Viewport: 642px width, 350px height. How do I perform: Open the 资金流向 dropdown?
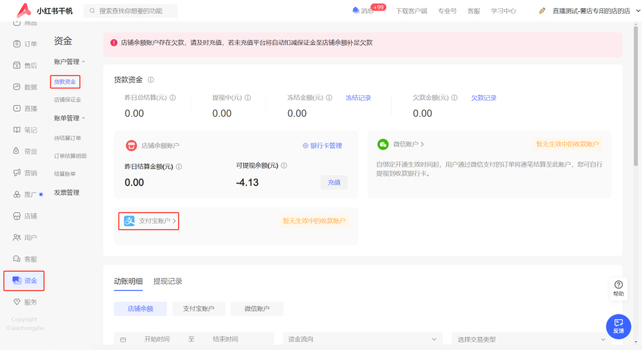pos(362,339)
